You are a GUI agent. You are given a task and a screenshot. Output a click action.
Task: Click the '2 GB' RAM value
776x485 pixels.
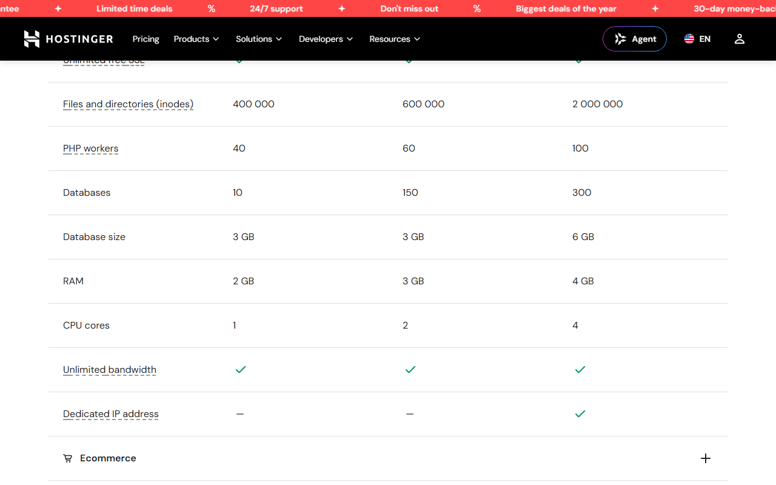(244, 281)
